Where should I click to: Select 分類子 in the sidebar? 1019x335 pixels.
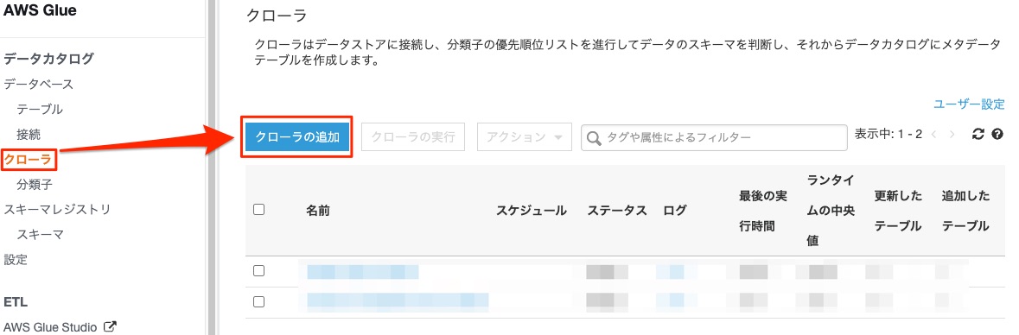click(x=35, y=185)
